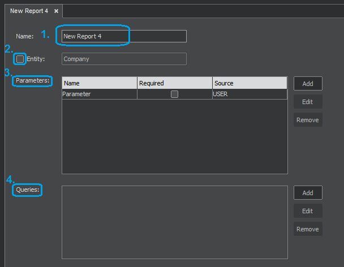344x267 pixels.
Task: Toggle Required checkbox in Parameter row
Action: point(174,94)
